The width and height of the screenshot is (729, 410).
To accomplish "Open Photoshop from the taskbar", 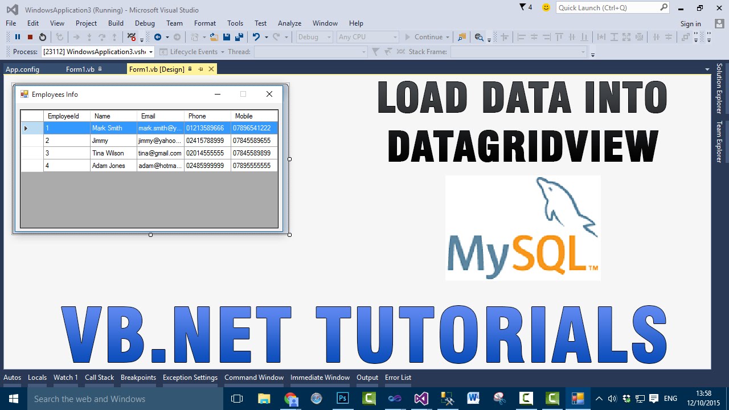I will (x=342, y=399).
